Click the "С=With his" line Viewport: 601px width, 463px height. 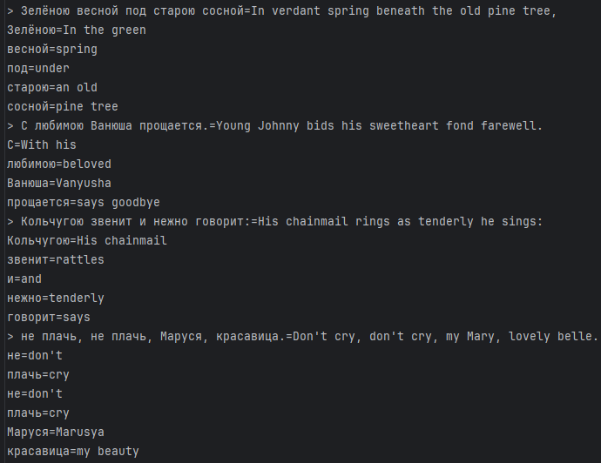pos(42,144)
